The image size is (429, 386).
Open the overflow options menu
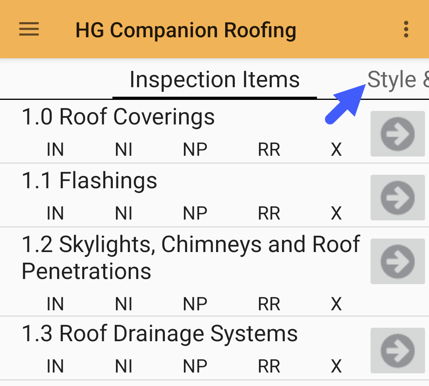pyautogui.click(x=406, y=29)
